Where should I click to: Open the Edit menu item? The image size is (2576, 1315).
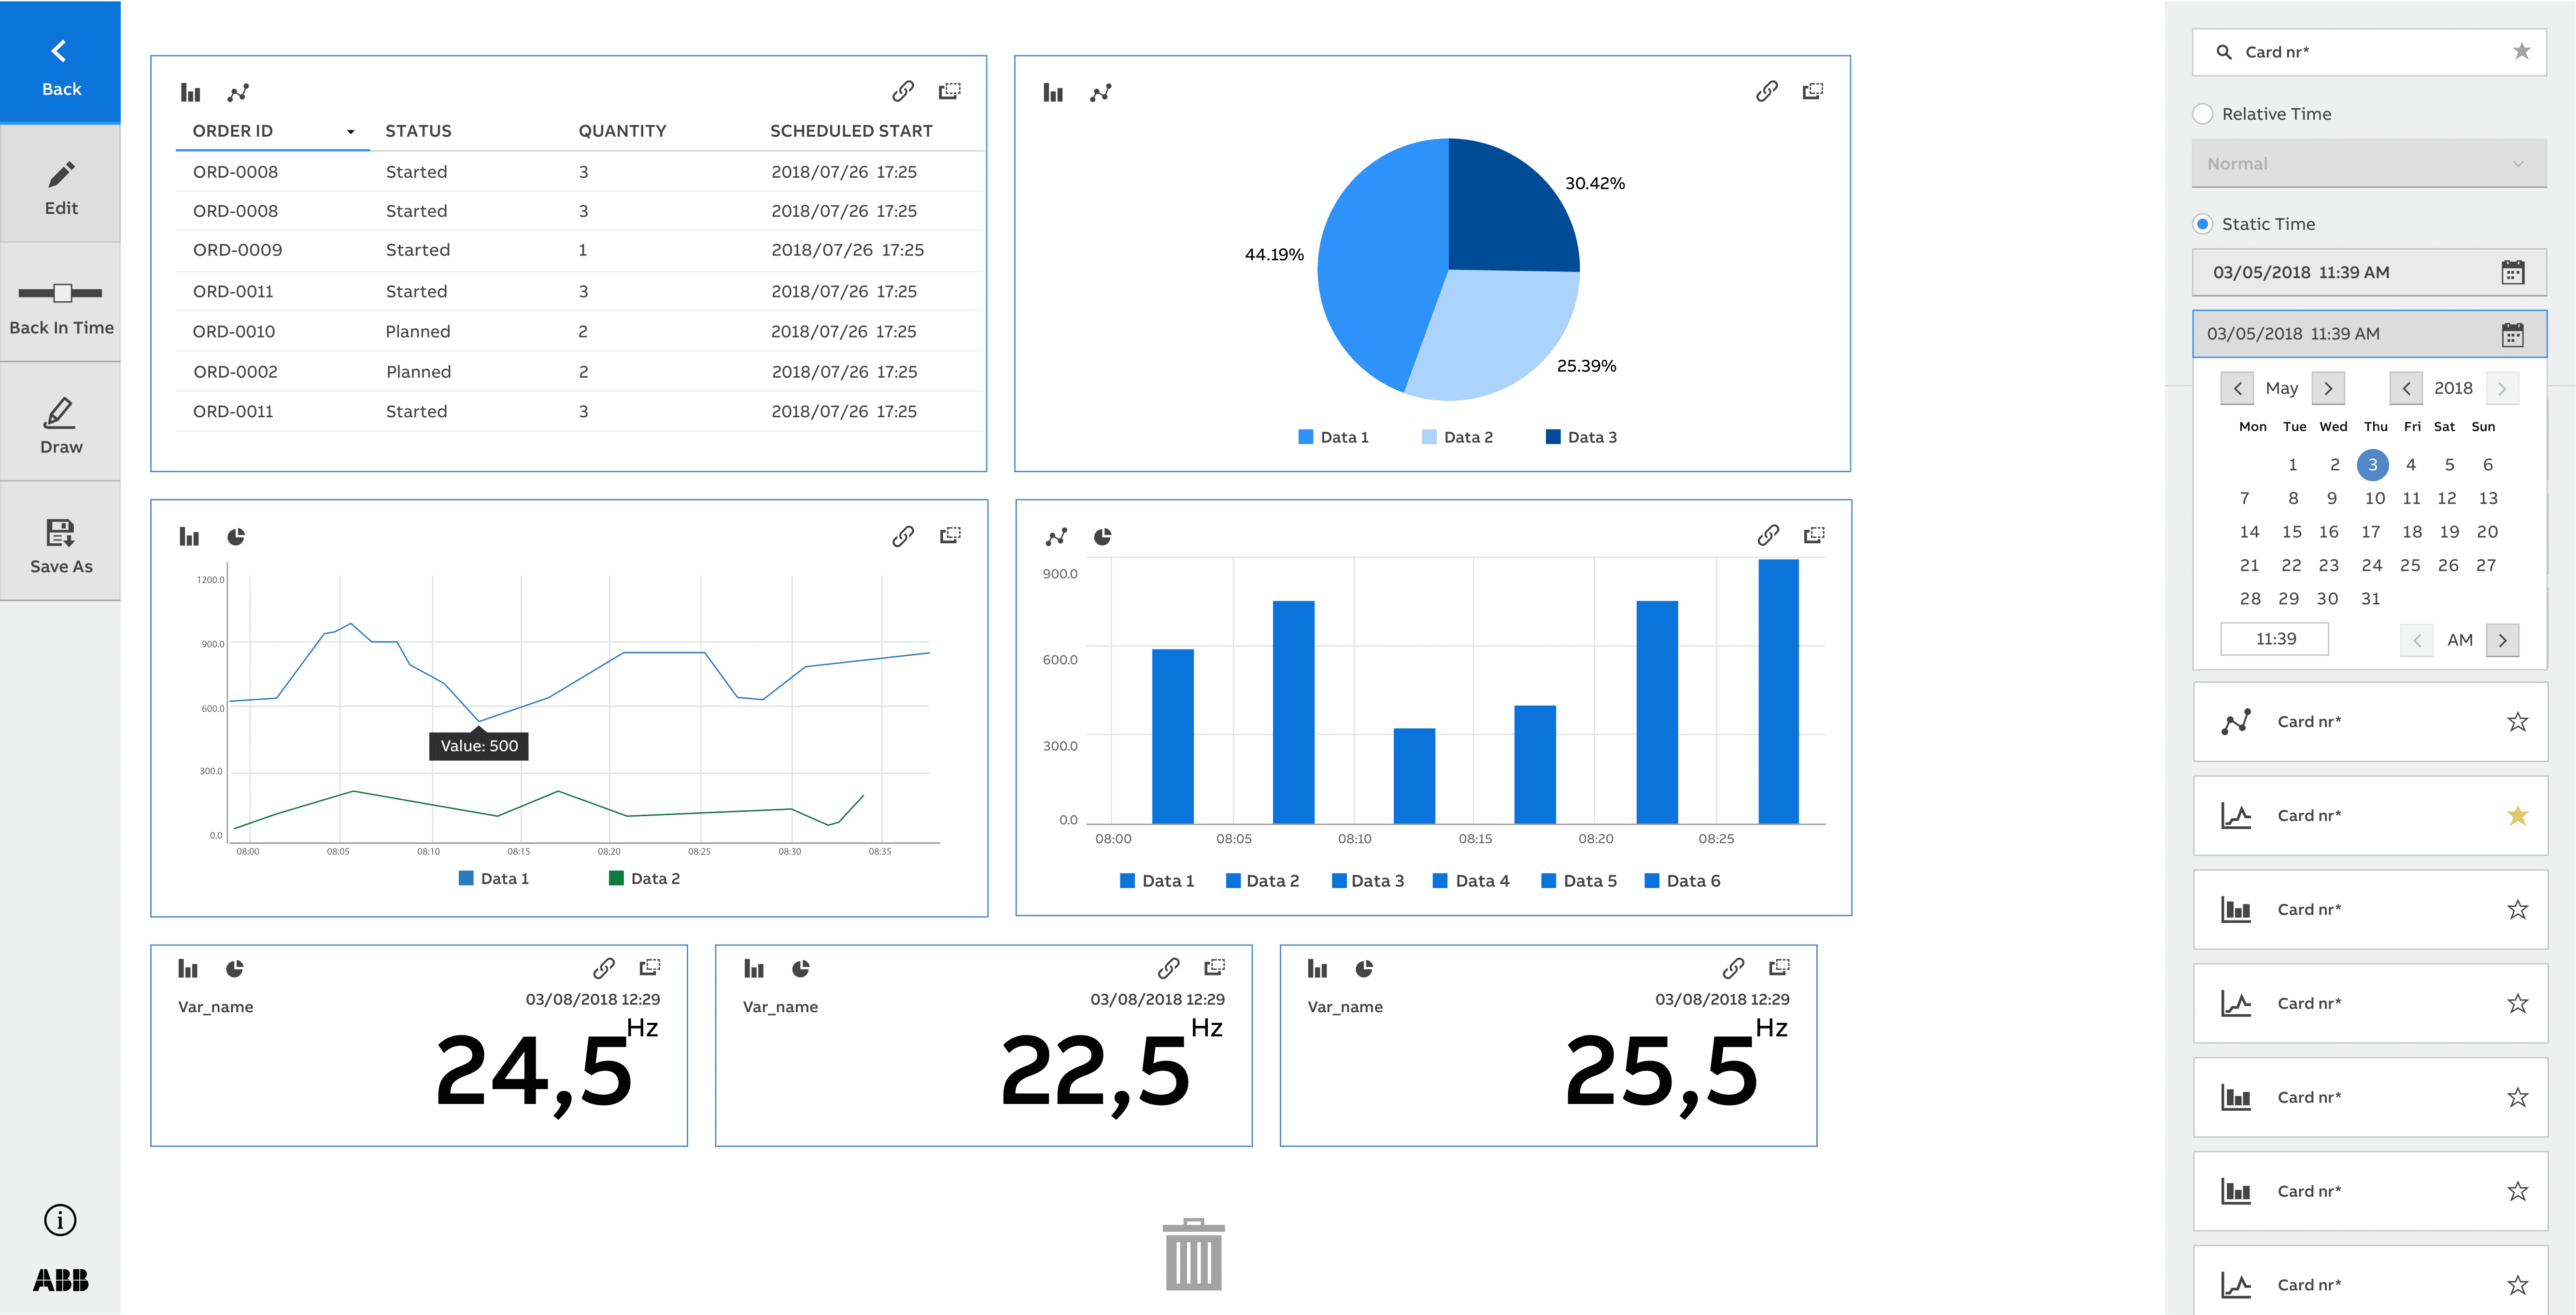tap(60, 186)
